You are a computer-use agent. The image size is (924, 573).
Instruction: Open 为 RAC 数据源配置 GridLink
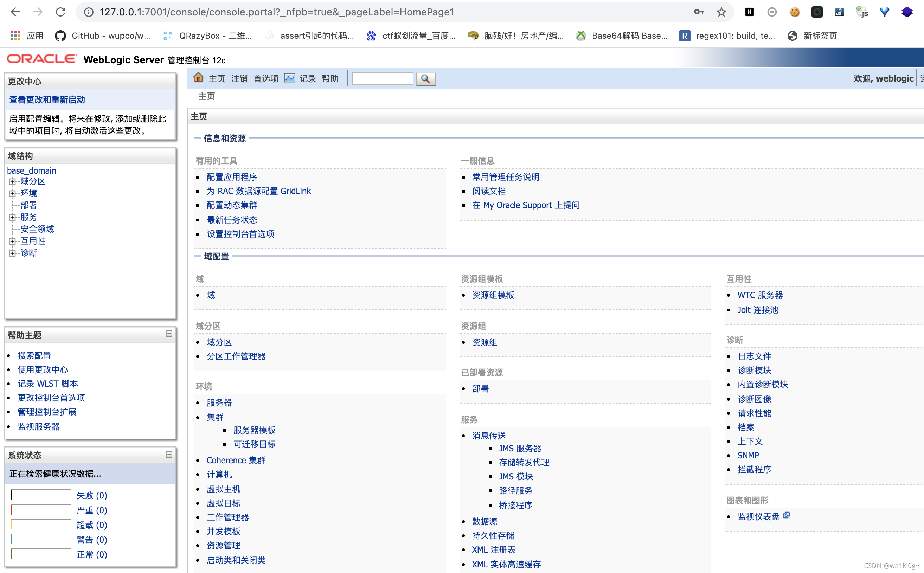coord(259,191)
